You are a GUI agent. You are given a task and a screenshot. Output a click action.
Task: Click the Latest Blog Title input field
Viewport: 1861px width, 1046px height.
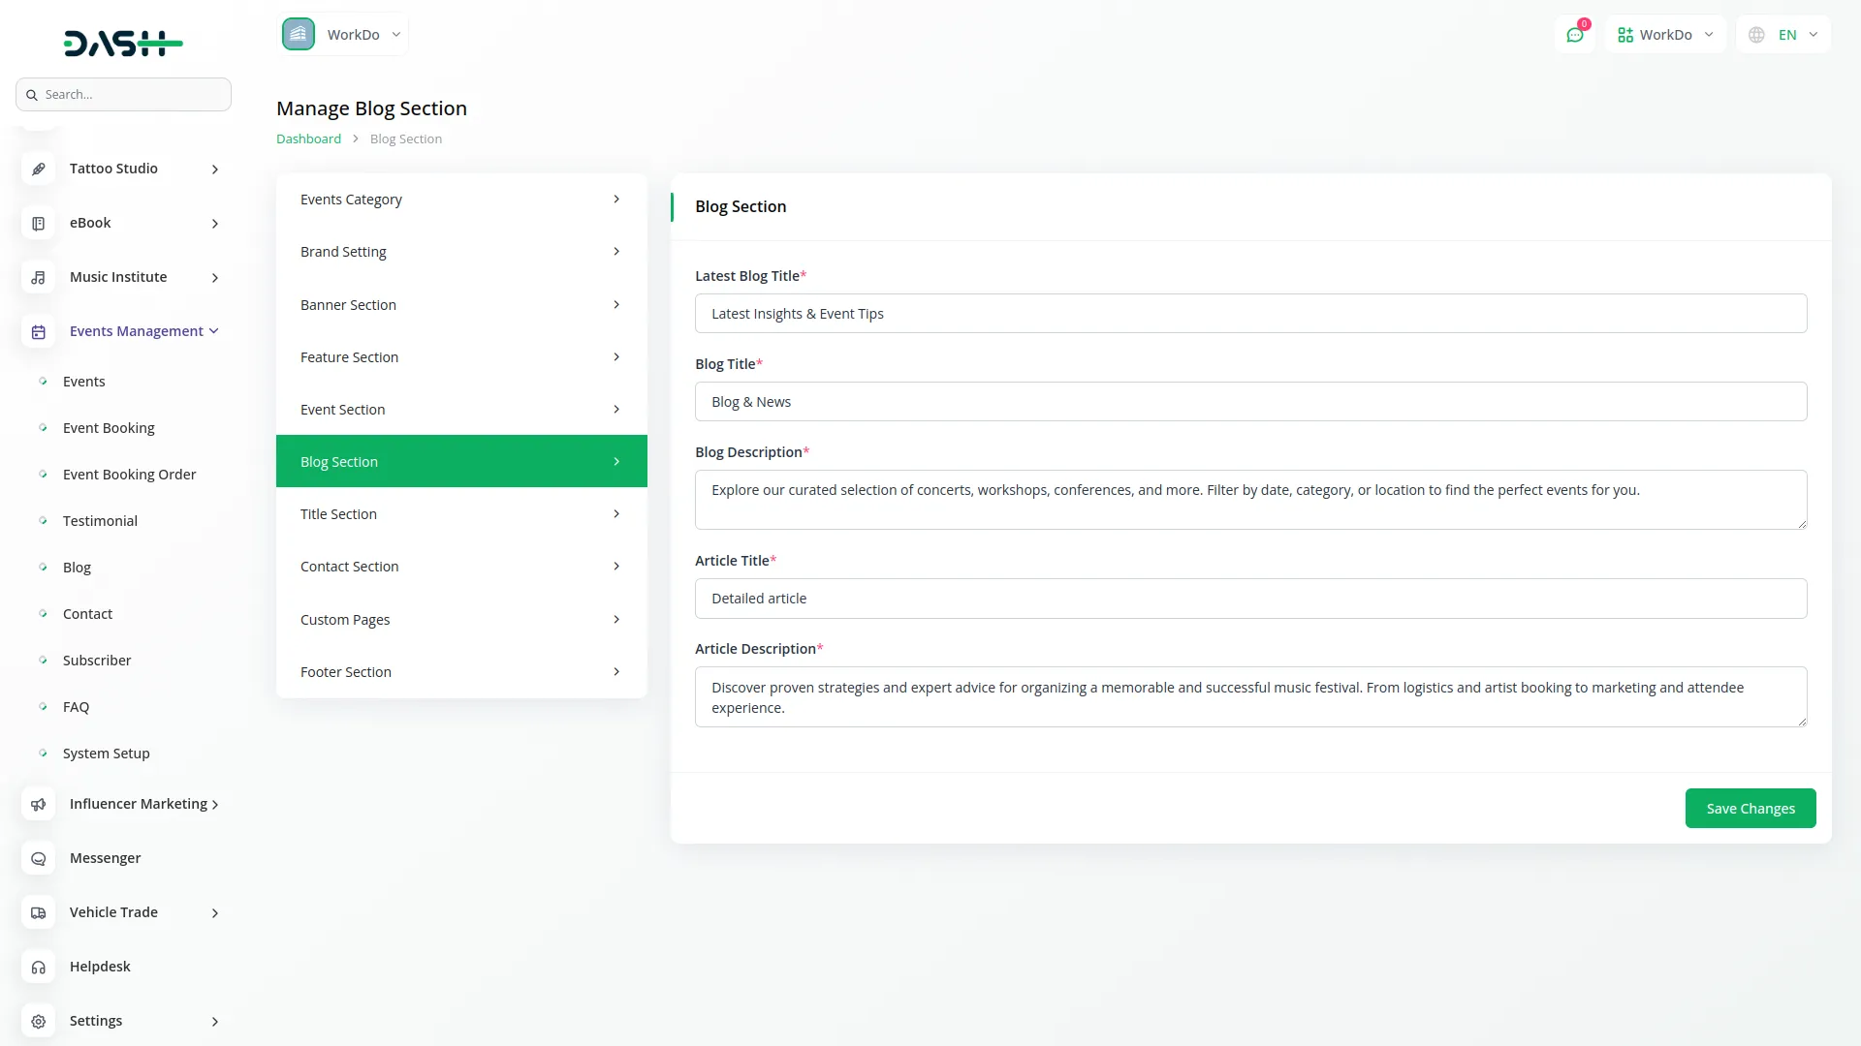click(x=1250, y=314)
